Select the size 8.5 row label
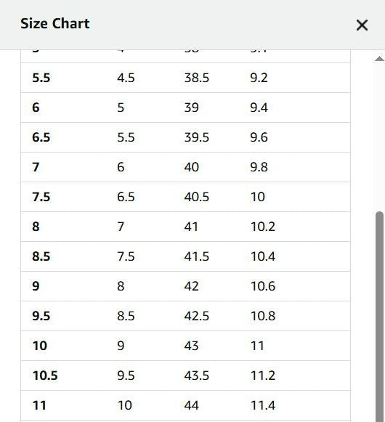The width and height of the screenshot is (385, 422). click(41, 256)
